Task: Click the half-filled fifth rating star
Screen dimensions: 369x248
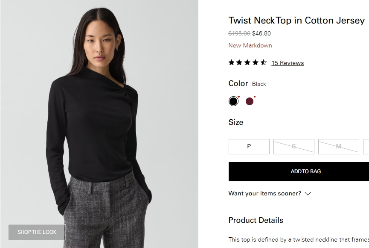Action: 264,62
